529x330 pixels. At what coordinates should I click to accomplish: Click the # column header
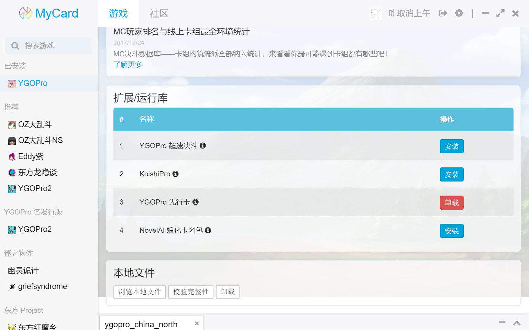pyautogui.click(x=121, y=119)
